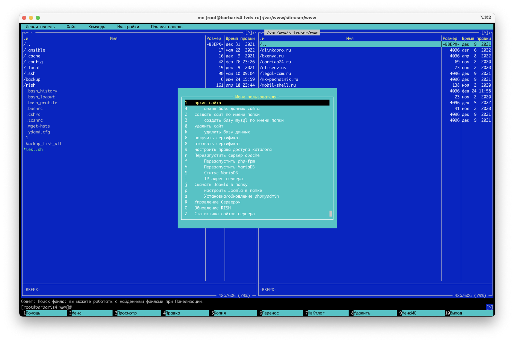This screenshot has height=342, width=514.
Task: Open the Левая панель menu
Action: pyautogui.click(x=40, y=27)
